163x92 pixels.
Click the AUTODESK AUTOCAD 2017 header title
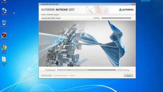coord(58,10)
